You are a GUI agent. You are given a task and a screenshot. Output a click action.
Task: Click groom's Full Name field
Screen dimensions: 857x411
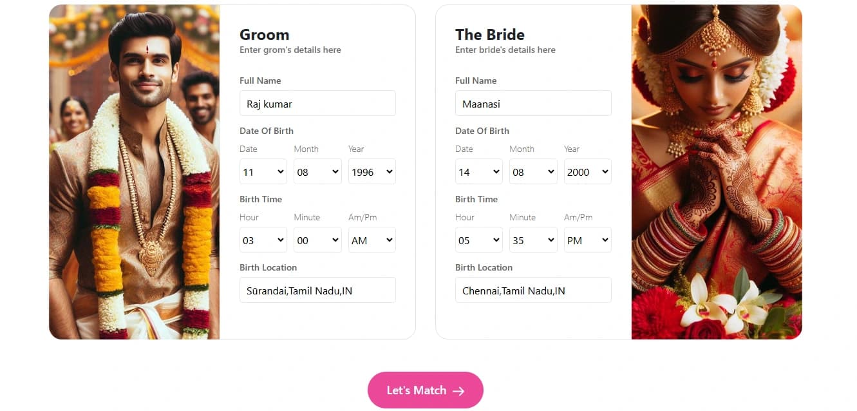(317, 104)
